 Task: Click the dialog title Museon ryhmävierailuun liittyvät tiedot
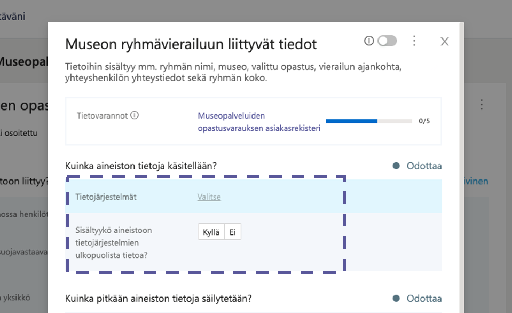[x=191, y=44]
